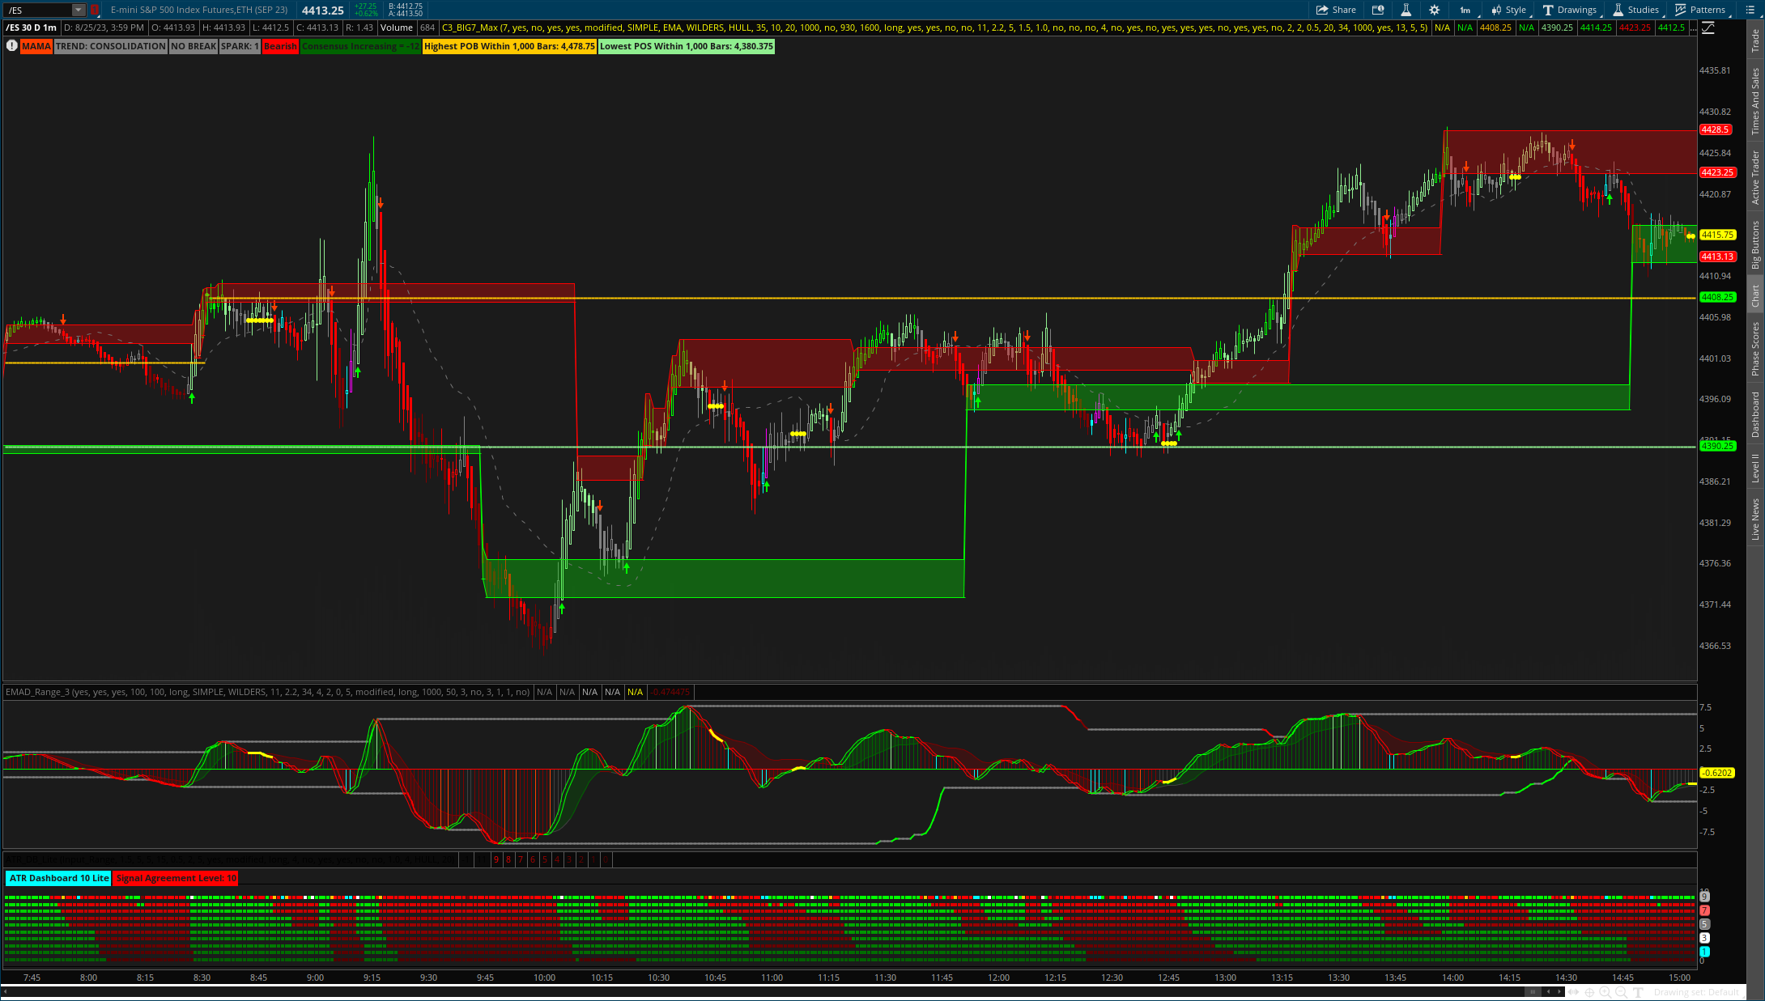Click the 4408.25 orange value in study header
The height and width of the screenshot is (1001, 1765).
1495,28
